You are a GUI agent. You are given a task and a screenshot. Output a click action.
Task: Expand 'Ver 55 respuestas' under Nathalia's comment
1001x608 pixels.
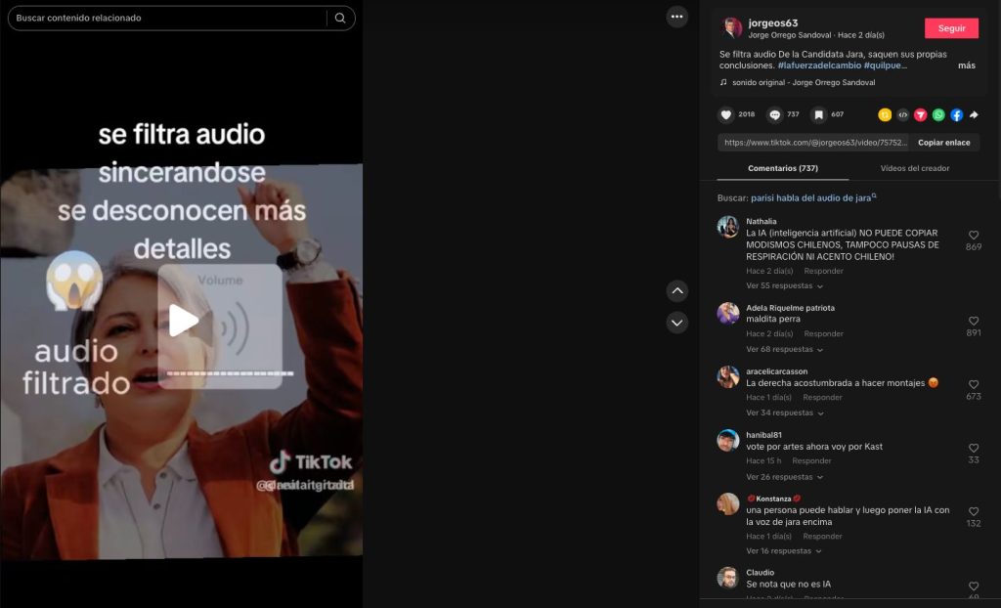pyautogui.click(x=784, y=286)
